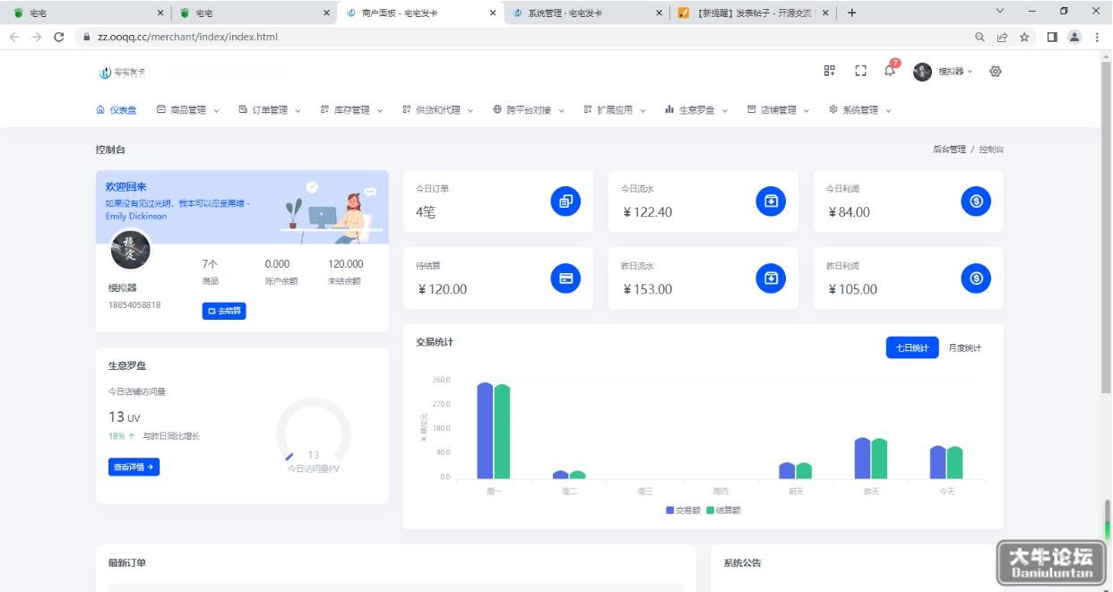Viewport: 1113px width, 592px height.
Task: Select the 仪表盘 menu item
Action: 116,110
